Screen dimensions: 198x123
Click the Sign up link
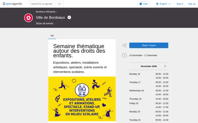point(192,4)
